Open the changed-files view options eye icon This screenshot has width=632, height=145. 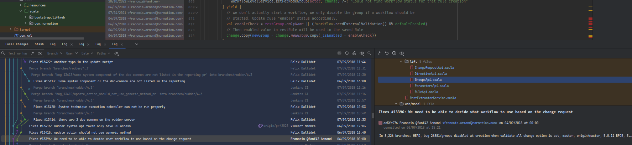point(402,53)
